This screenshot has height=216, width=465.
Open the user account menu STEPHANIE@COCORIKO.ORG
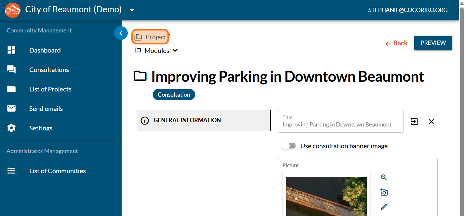coord(408,10)
